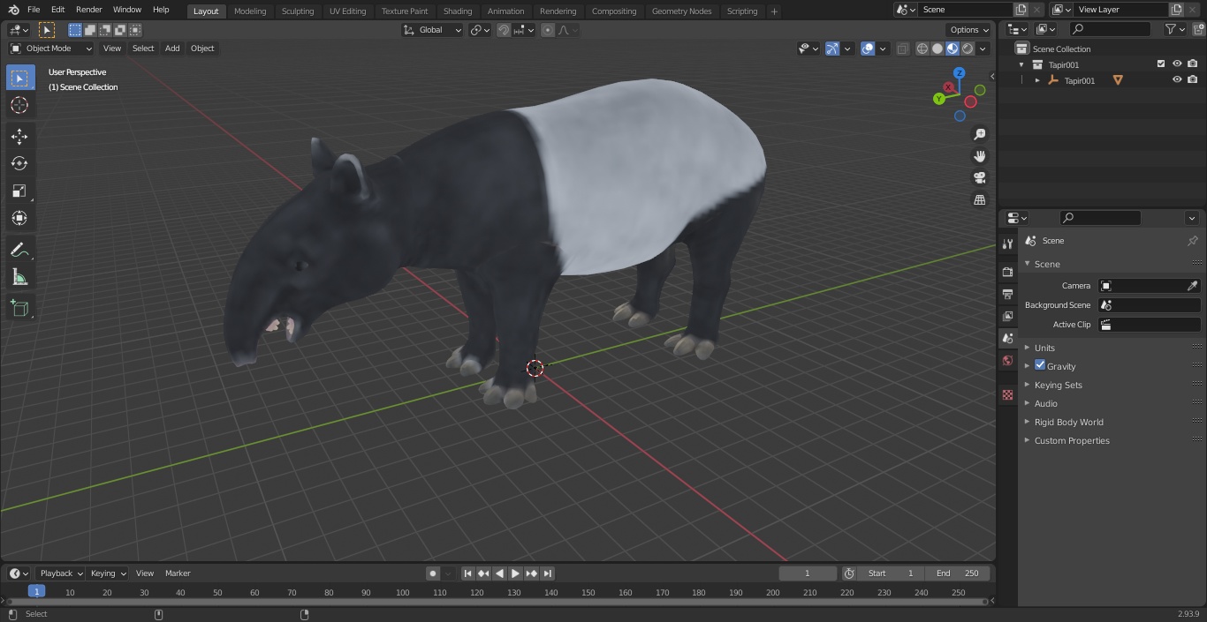Switch to solid shading mode

tap(938, 49)
